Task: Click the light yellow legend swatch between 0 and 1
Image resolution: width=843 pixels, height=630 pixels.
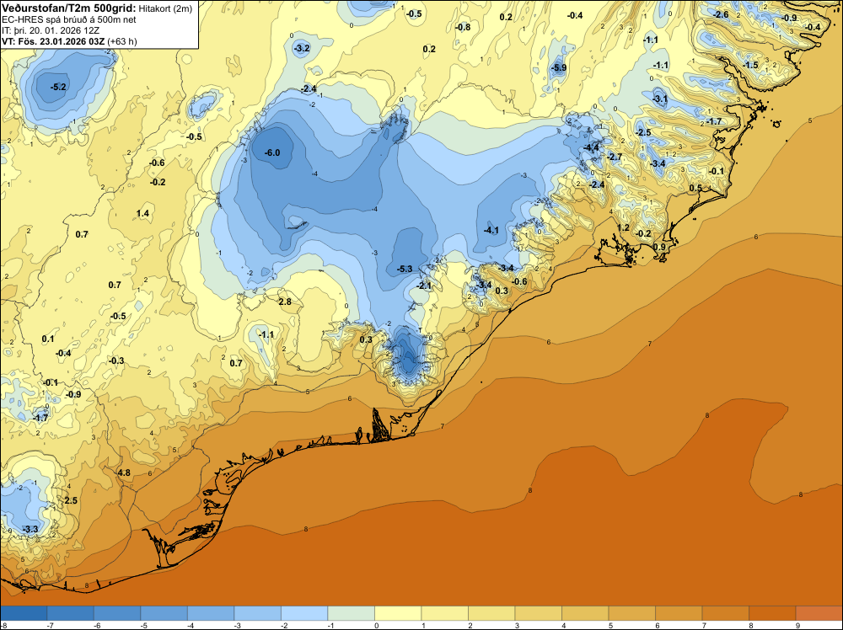Action: 398,613
